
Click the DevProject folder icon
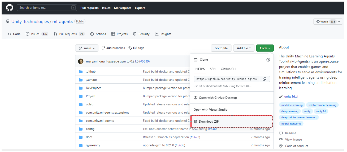pos(81,88)
